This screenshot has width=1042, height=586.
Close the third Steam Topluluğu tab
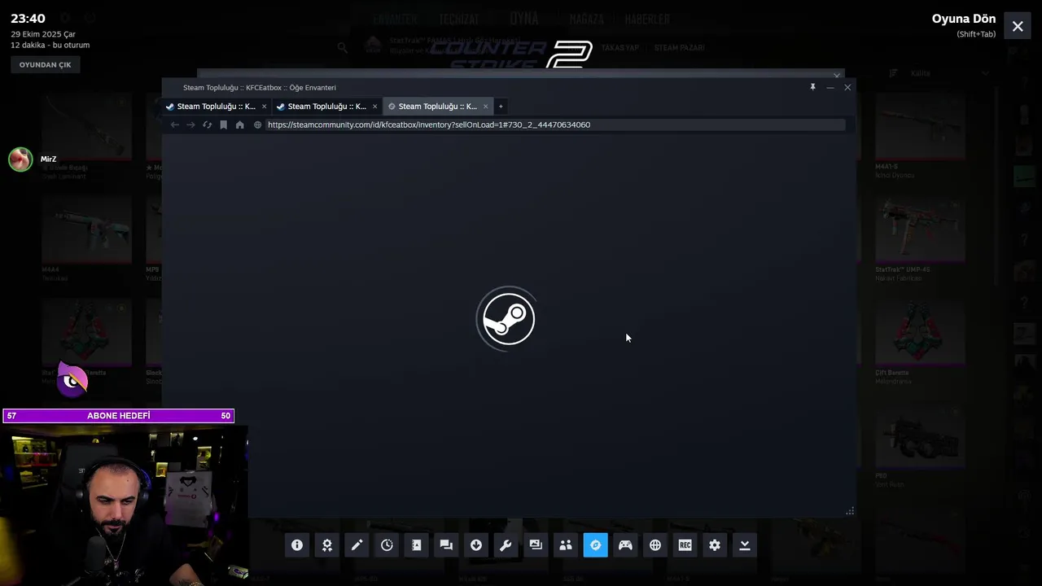485,107
